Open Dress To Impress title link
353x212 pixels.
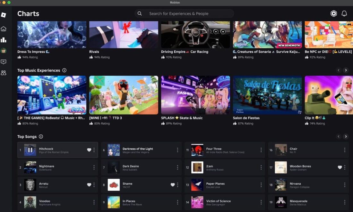coord(33,52)
